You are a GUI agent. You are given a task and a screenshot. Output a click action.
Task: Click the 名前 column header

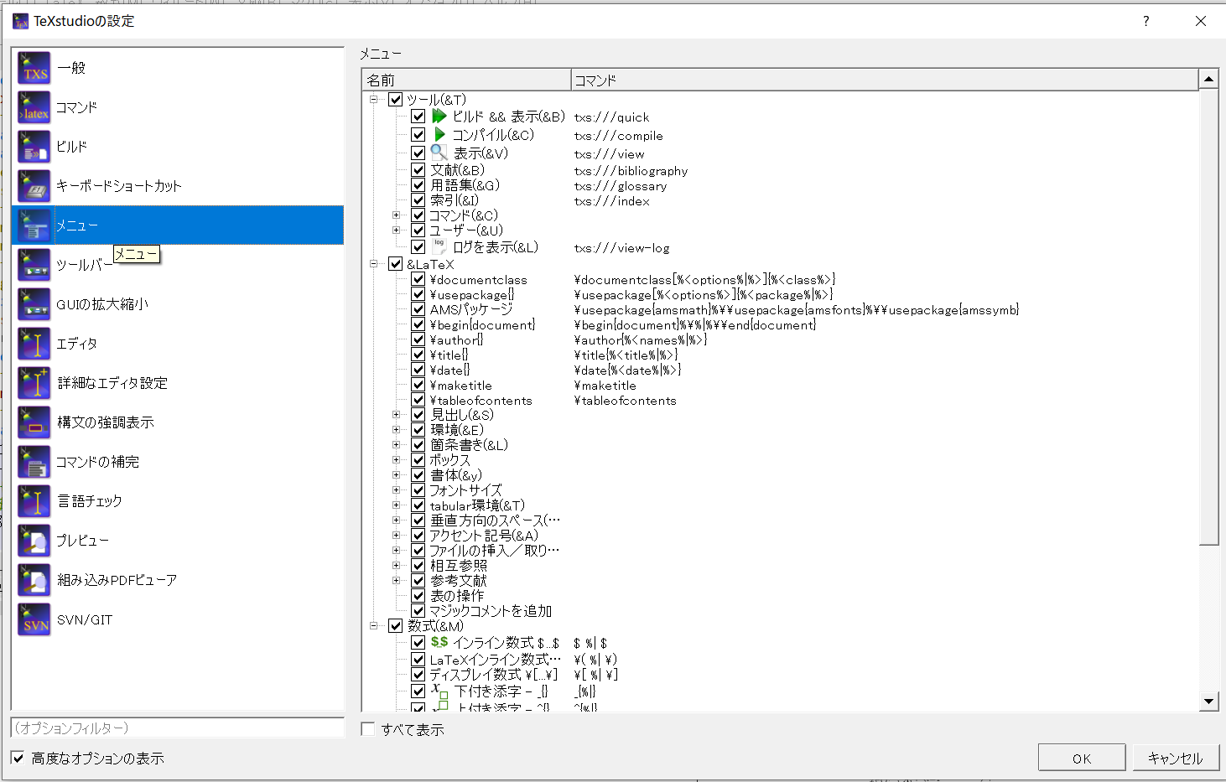466,80
